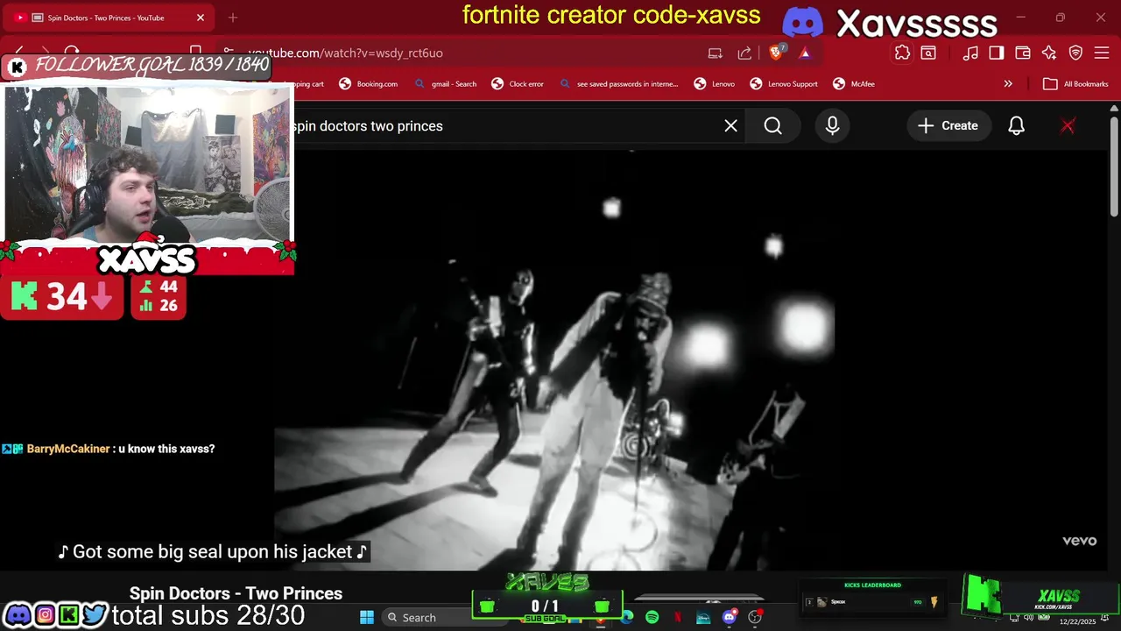Open YouTube notifications bell
Viewport: 1121px width, 631px height.
coord(1016,126)
